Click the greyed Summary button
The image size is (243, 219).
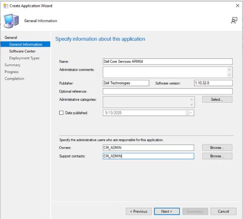coord(195,211)
